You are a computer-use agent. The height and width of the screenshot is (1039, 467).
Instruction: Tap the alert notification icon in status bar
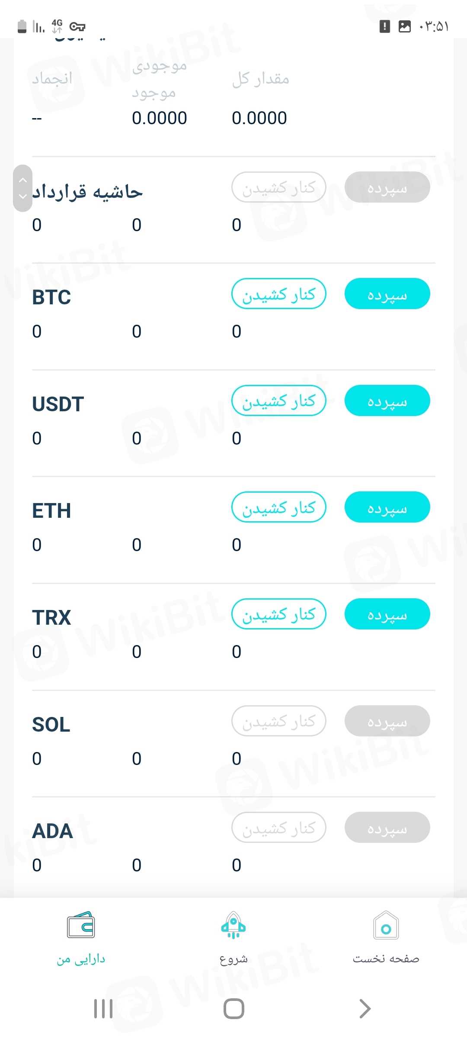tap(384, 26)
